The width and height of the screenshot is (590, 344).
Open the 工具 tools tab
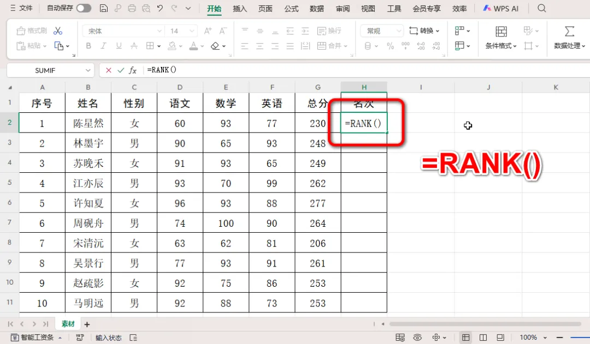point(394,8)
